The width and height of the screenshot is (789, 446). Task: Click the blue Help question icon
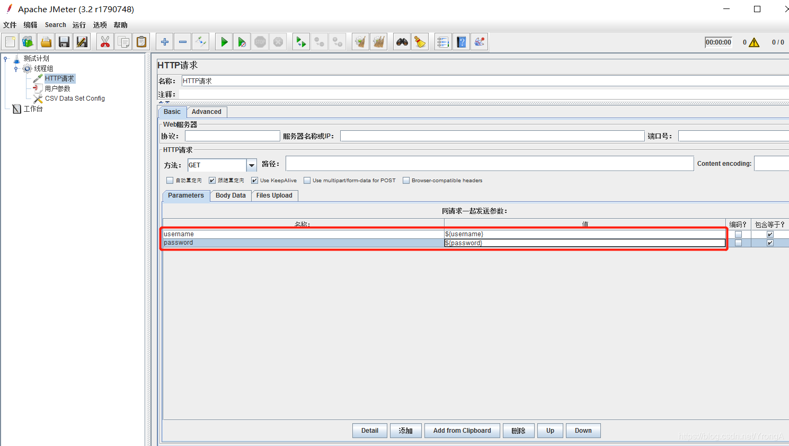point(462,42)
